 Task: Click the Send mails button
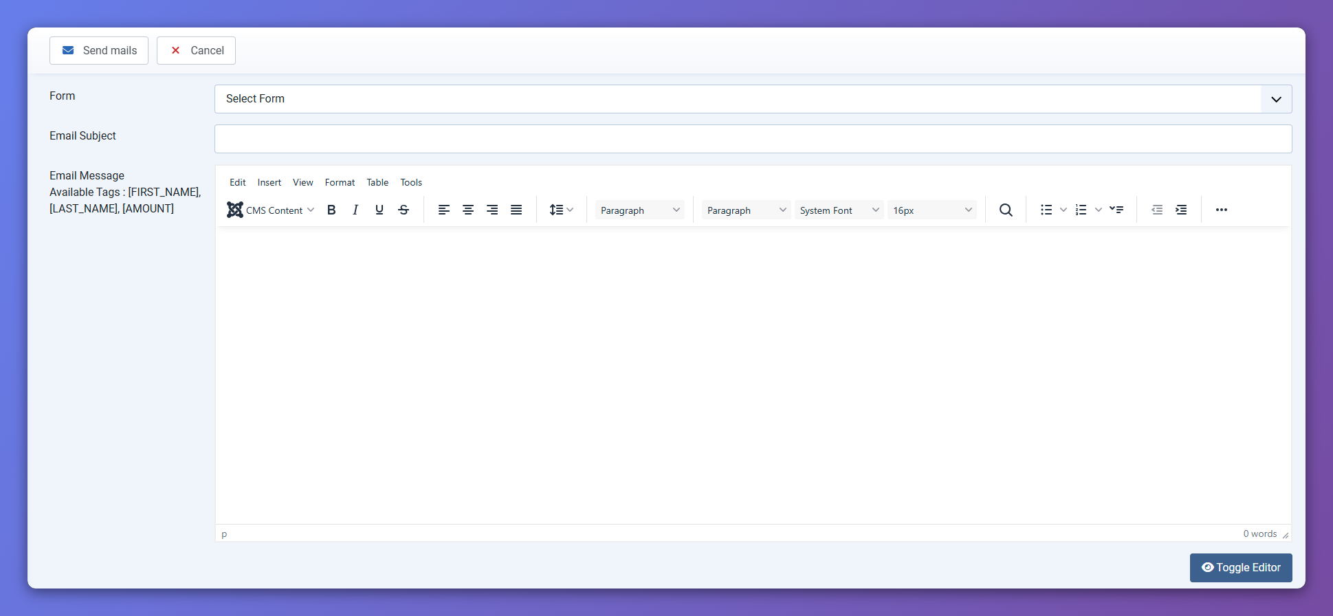click(99, 51)
